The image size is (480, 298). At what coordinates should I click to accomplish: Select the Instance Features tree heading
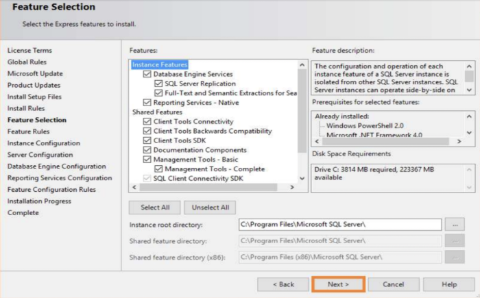160,64
